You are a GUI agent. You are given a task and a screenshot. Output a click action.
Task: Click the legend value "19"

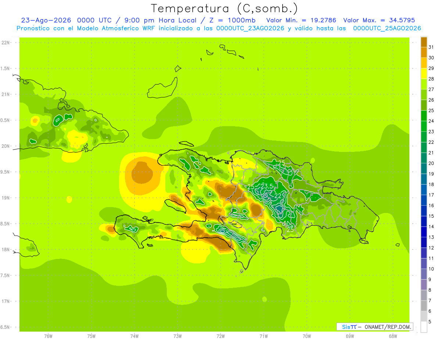click(x=431, y=174)
